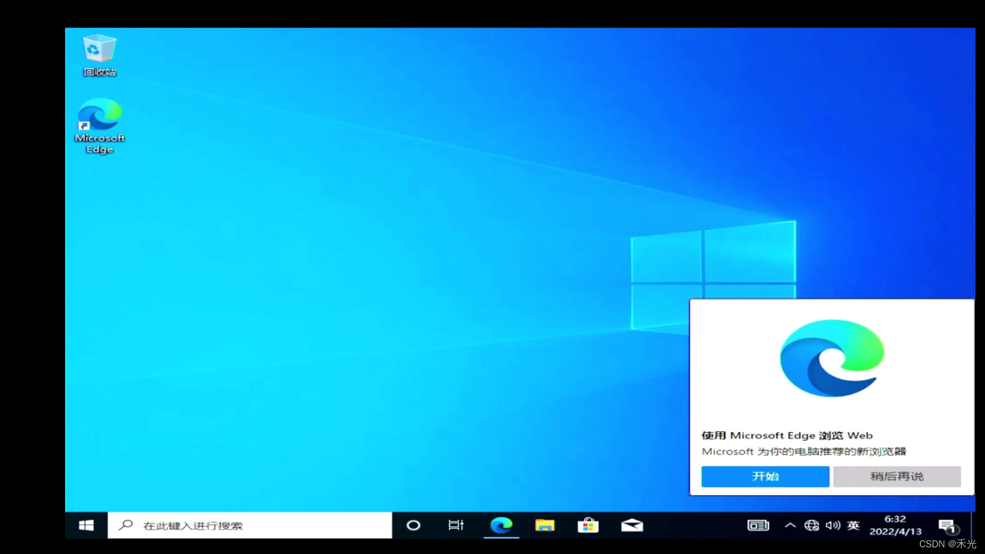
Task: Open File Explorer from the taskbar
Action: click(x=545, y=525)
